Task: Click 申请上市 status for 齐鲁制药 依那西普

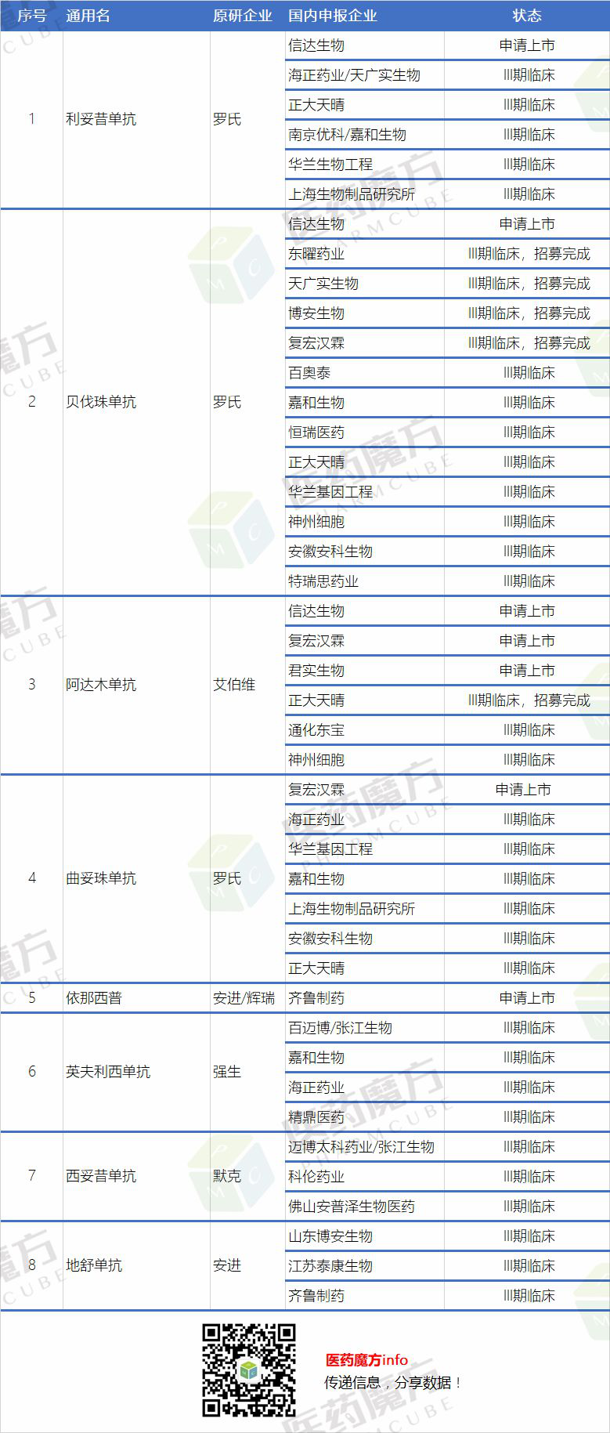Action: click(x=527, y=998)
